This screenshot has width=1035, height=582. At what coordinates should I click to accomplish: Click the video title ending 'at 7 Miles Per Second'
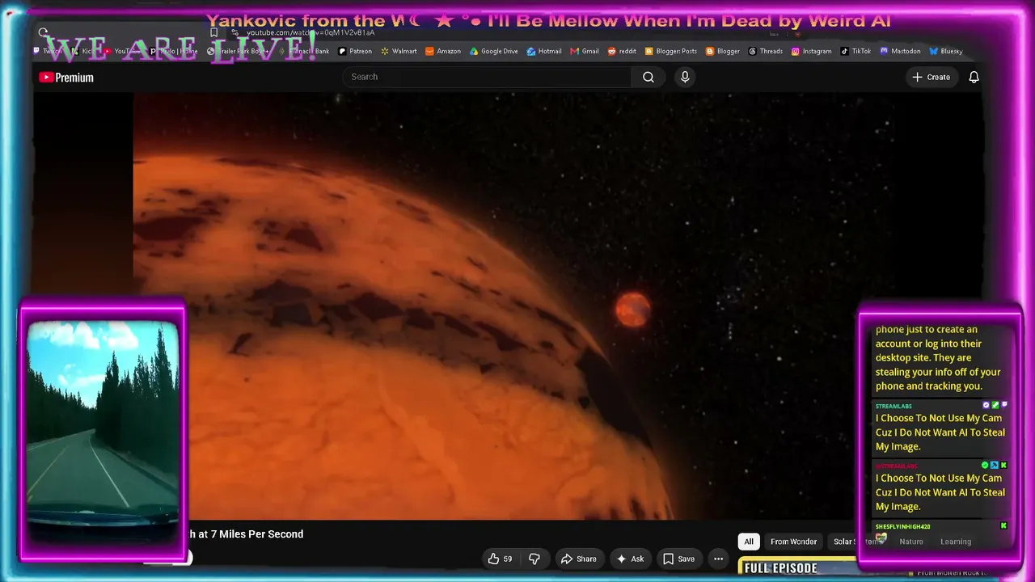tap(245, 534)
